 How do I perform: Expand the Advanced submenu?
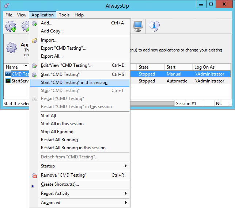pyautogui.click(x=80, y=203)
